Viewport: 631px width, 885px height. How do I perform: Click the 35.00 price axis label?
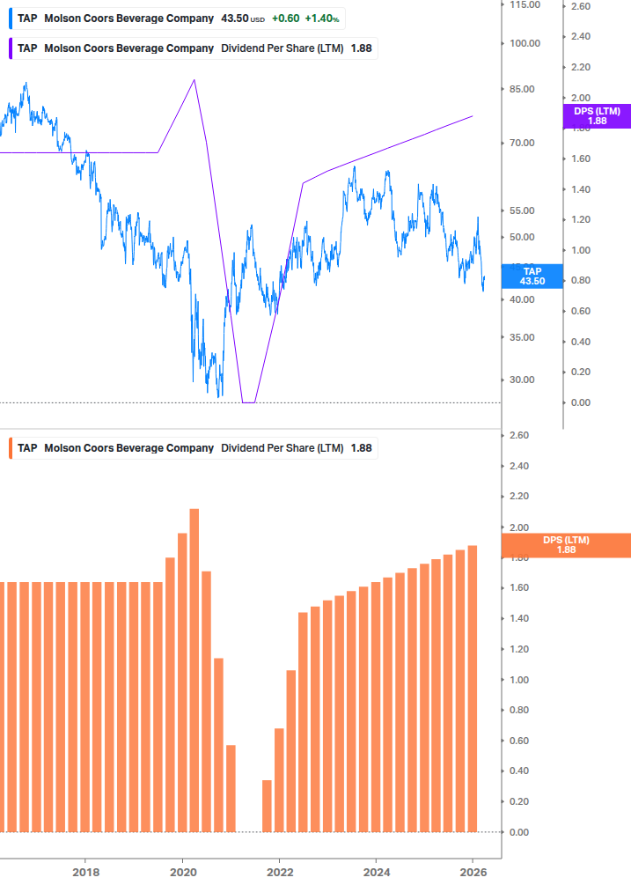522,337
